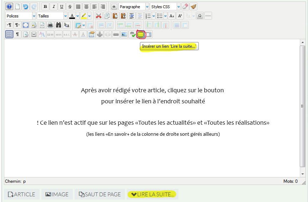This screenshot has height=202, width=308.
Task: Toggle underline formatting
Action: point(62,7)
